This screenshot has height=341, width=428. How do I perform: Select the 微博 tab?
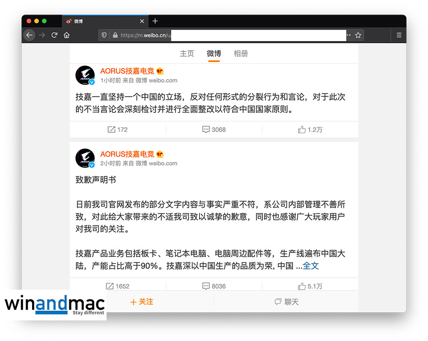pos(214,53)
